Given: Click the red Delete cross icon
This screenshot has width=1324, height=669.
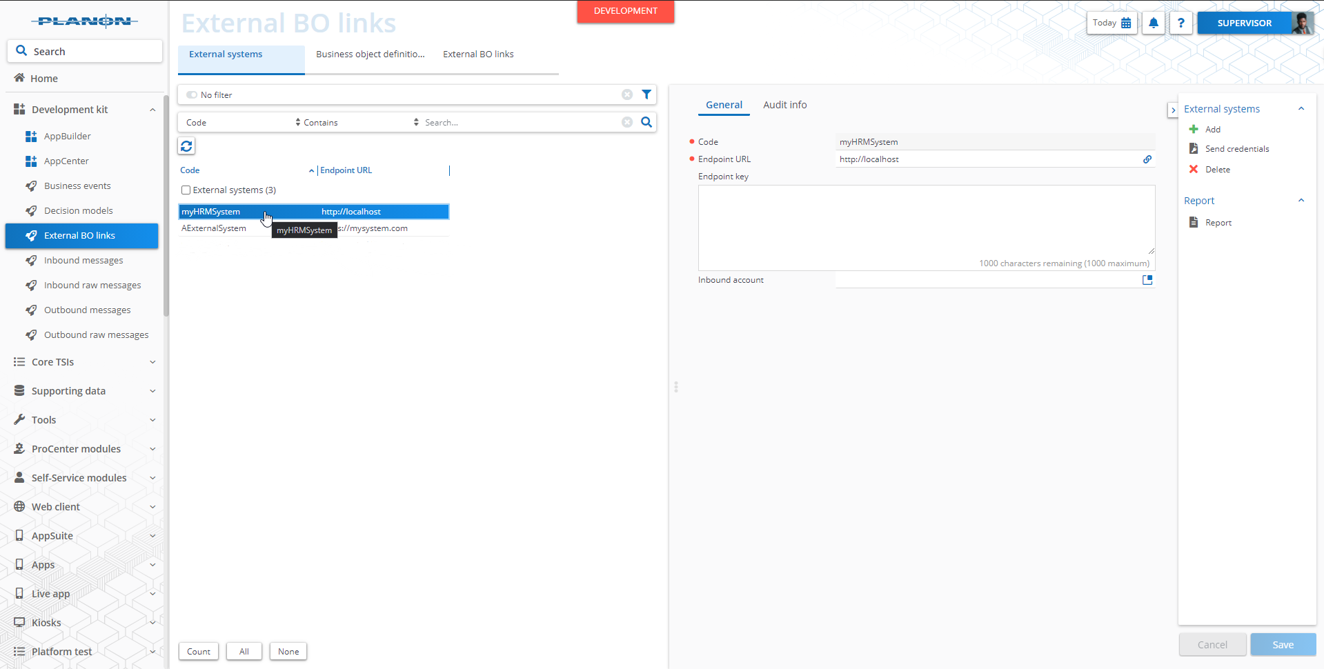Looking at the screenshot, I should (1194, 170).
